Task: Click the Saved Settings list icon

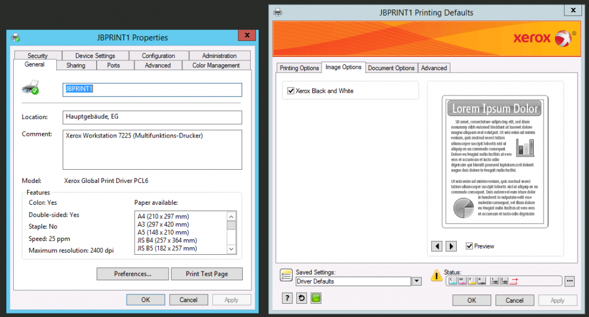Action: (x=286, y=276)
